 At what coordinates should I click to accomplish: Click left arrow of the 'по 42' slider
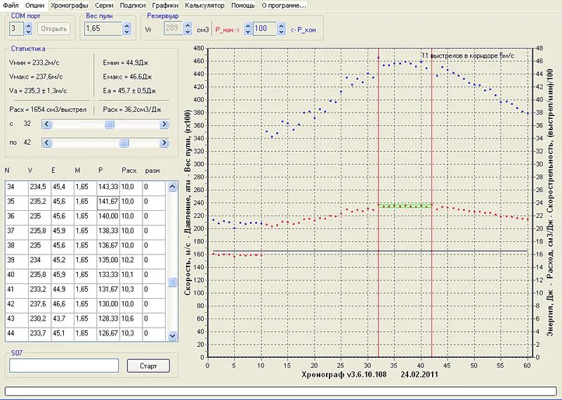click(x=46, y=143)
